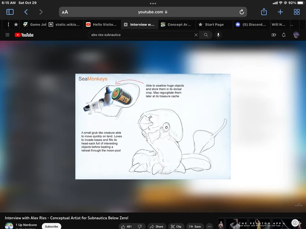This screenshot has height=229, width=306.
Task: Visit the 1 Up Nerdcore channel name
Action: pos(26,225)
